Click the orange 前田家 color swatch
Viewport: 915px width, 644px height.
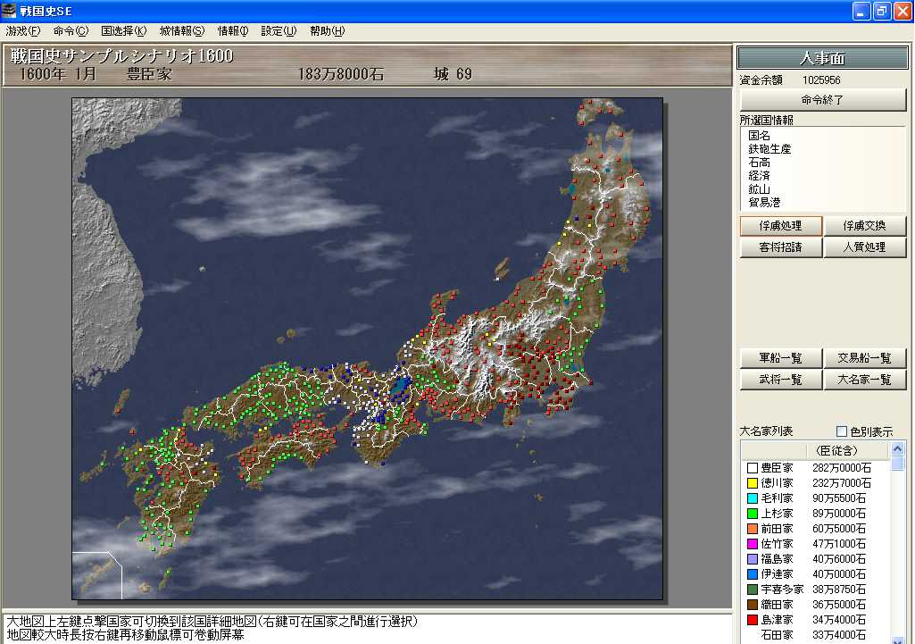[x=753, y=529]
